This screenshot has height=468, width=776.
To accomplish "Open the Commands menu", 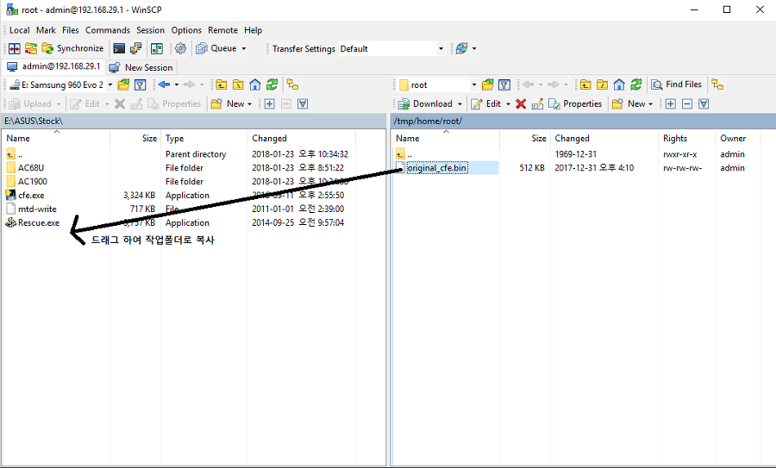I will pos(108,30).
